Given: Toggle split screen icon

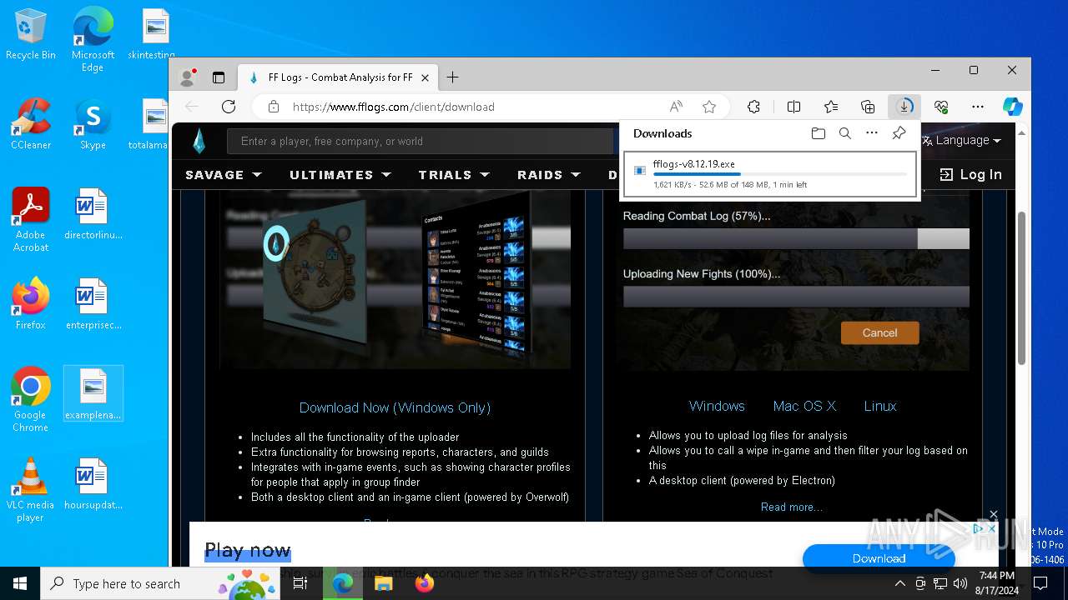Looking at the screenshot, I should click(793, 107).
